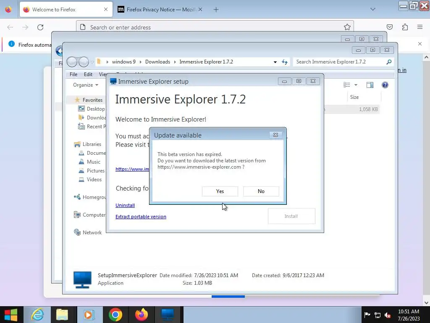The width and height of the screenshot is (430, 323).
Task: Click Explorer back navigation button
Action: click(72, 62)
